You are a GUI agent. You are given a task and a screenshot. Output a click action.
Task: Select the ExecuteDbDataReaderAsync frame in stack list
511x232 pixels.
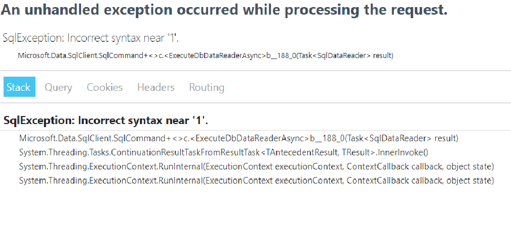point(239,139)
